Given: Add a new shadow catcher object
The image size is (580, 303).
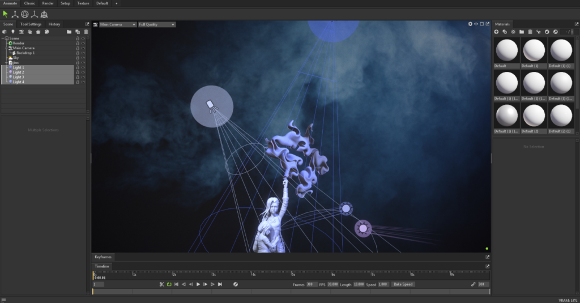Looking at the screenshot, I should [x=38, y=32].
